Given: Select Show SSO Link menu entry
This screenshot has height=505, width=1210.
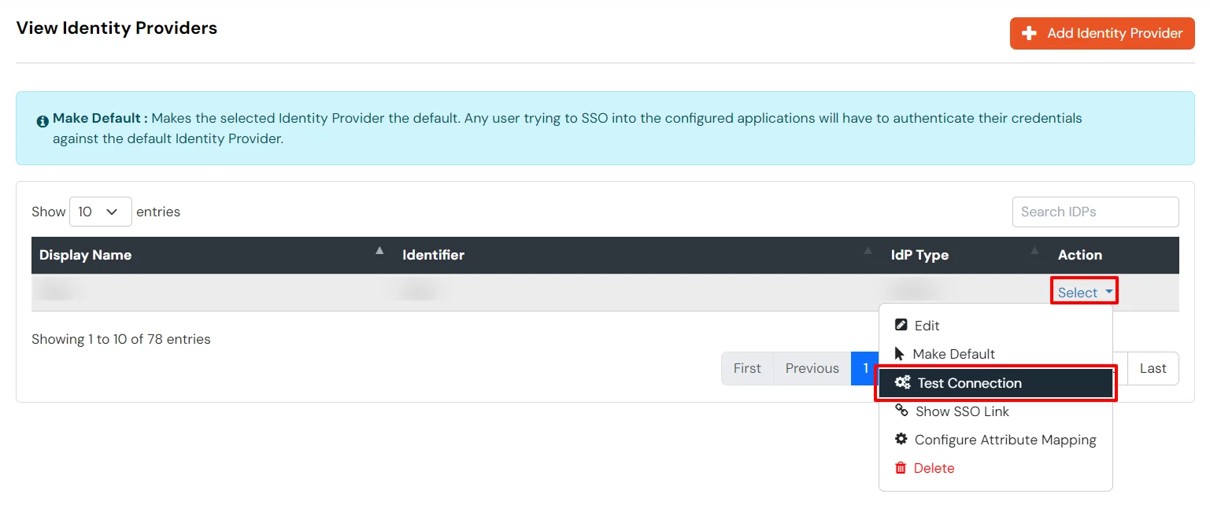Looking at the screenshot, I should pyautogui.click(x=961, y=411).
